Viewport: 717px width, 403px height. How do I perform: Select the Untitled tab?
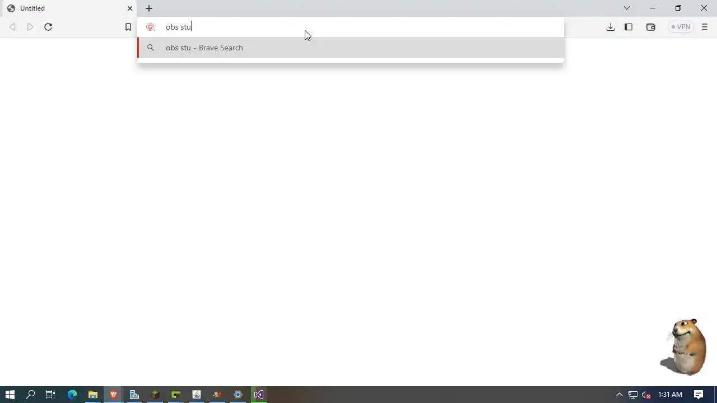pyautogui.click(x=69, y=8)
